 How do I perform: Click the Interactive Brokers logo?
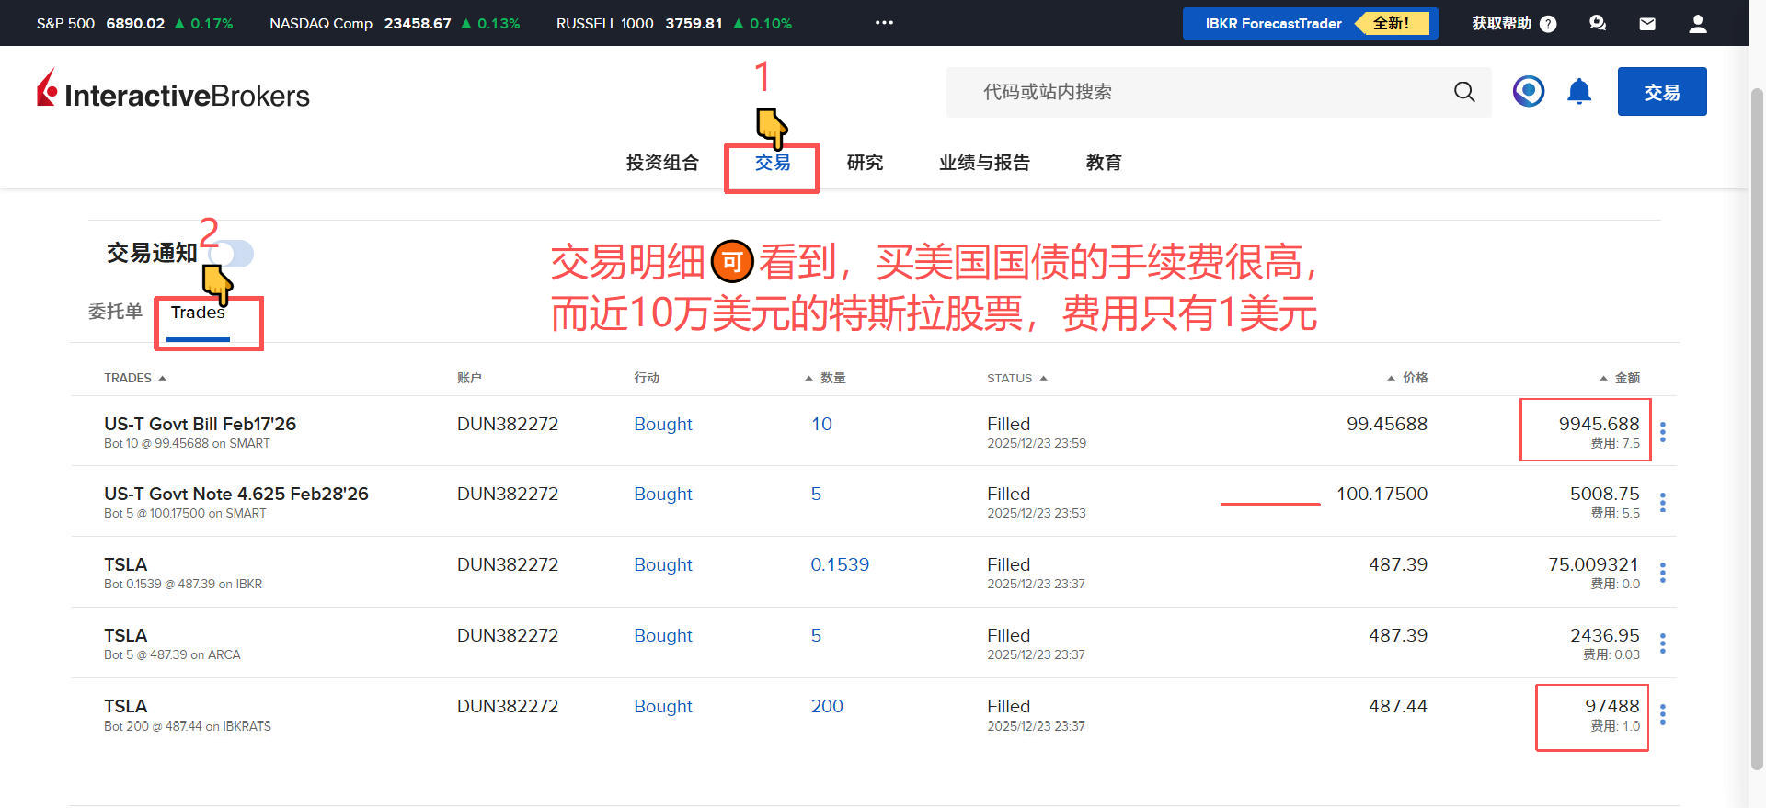point(174,92)
